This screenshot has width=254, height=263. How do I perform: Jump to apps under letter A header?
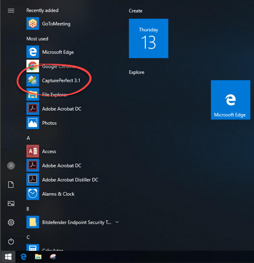click(x=28, y=138)
